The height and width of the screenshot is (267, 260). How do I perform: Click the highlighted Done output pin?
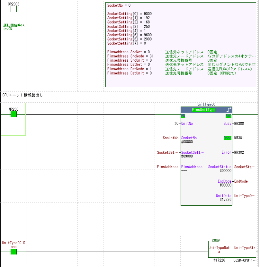click(x=227, y=138)
